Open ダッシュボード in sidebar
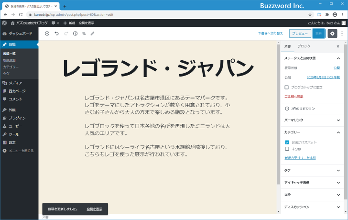The width and height of the screenshot is (348, 220). click(x=19, y=33)
